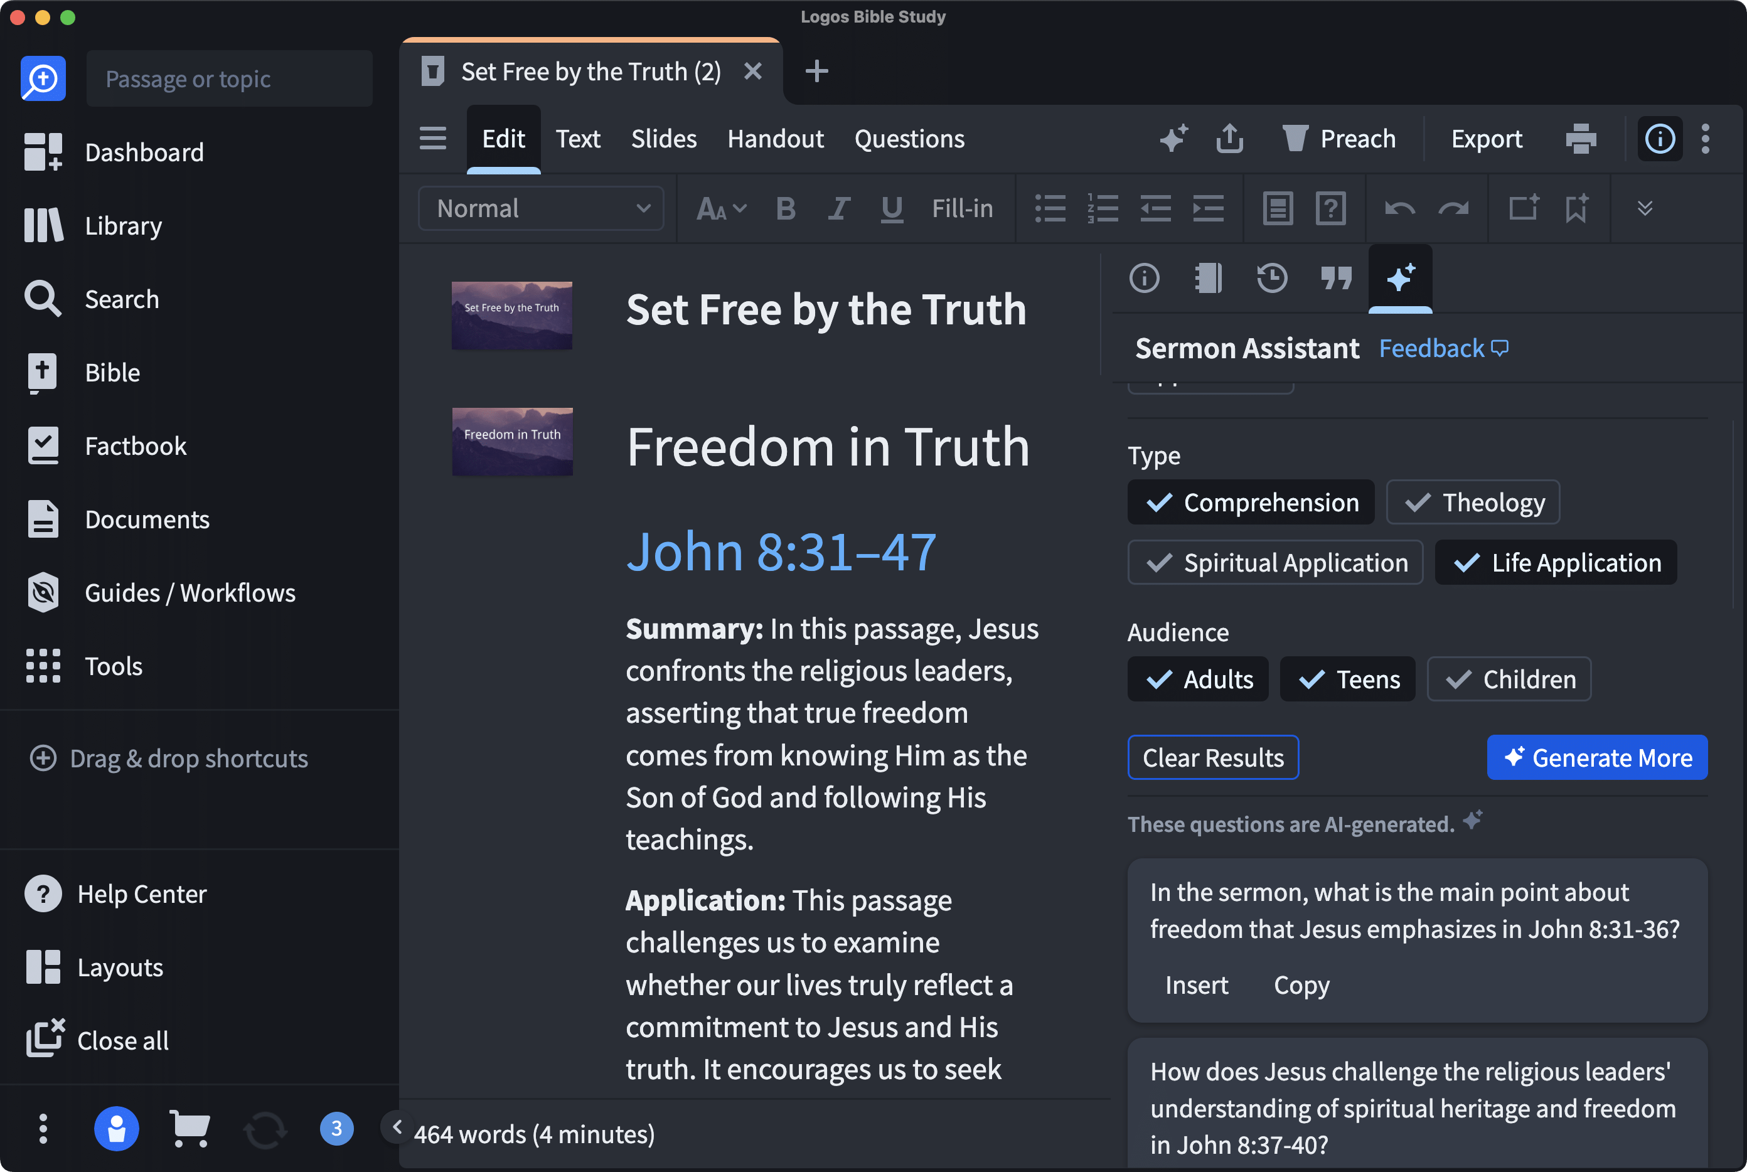The width and height of the screenshot is (1747, 1172).
Task: Toggle the Teens audience
Action: (x=1347, y=679)
